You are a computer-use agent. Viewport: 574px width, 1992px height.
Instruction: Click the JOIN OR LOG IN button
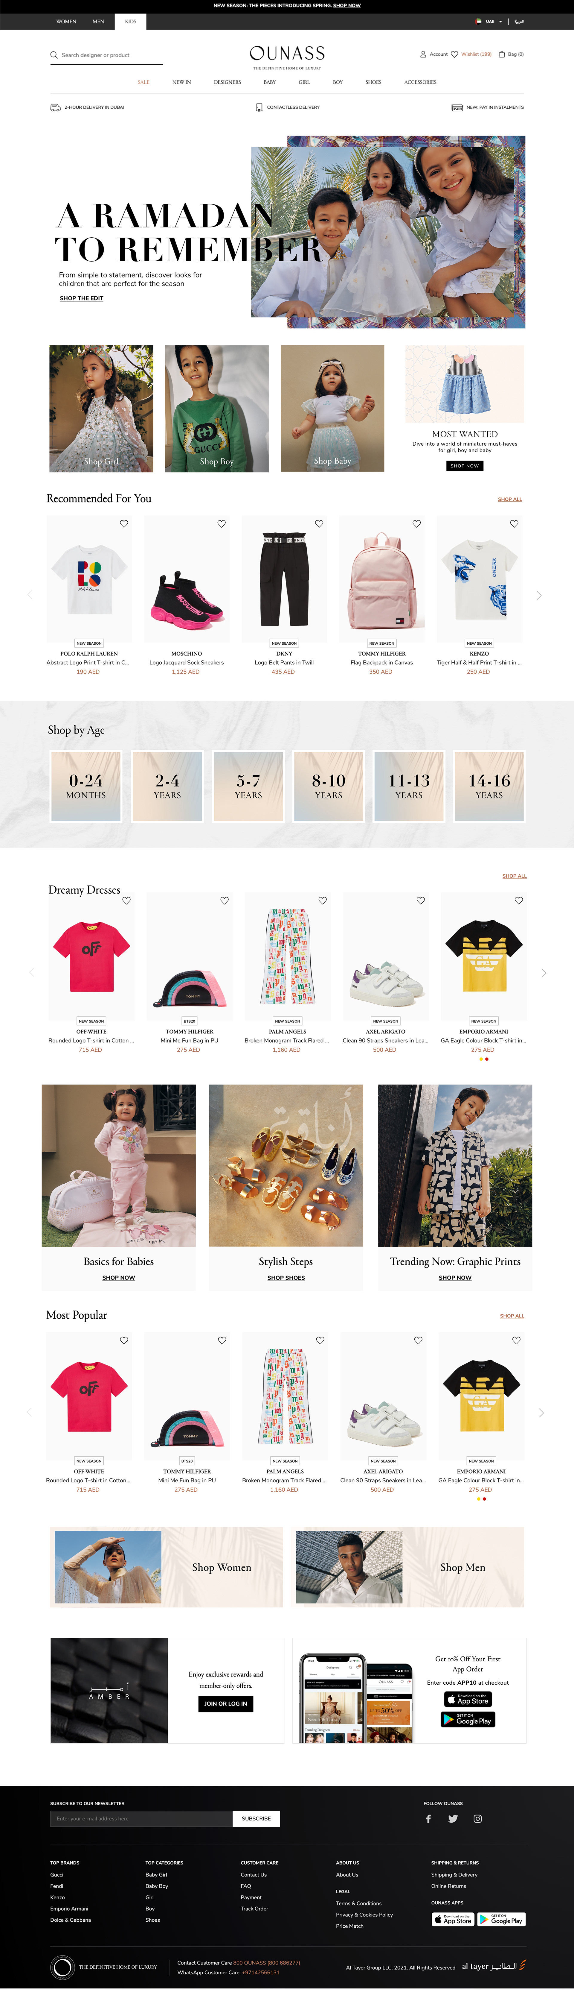click(x=226, y=1703)
